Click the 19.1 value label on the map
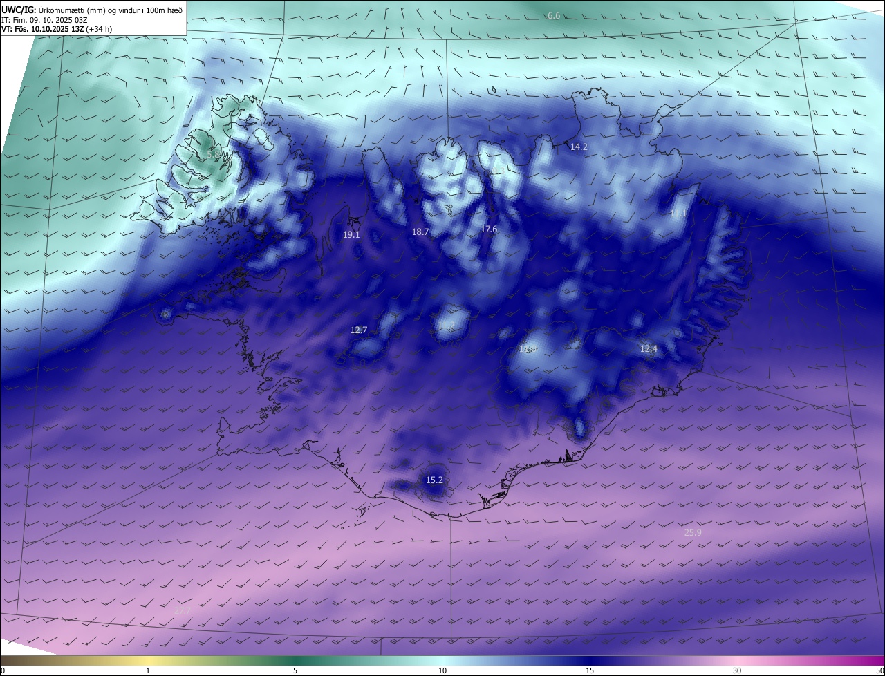The height and width of the screenshot is (676, 885). click(351, 235)
